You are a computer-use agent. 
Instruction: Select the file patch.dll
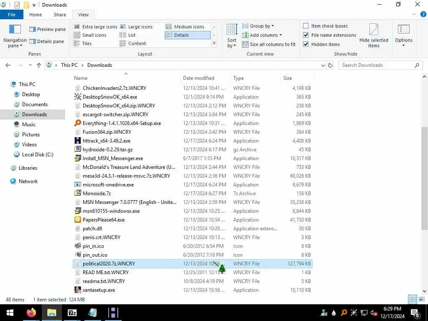click(x=92, y=229)
